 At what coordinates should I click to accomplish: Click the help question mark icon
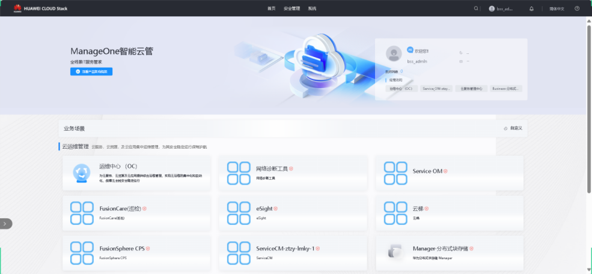[x=577, y=8]
